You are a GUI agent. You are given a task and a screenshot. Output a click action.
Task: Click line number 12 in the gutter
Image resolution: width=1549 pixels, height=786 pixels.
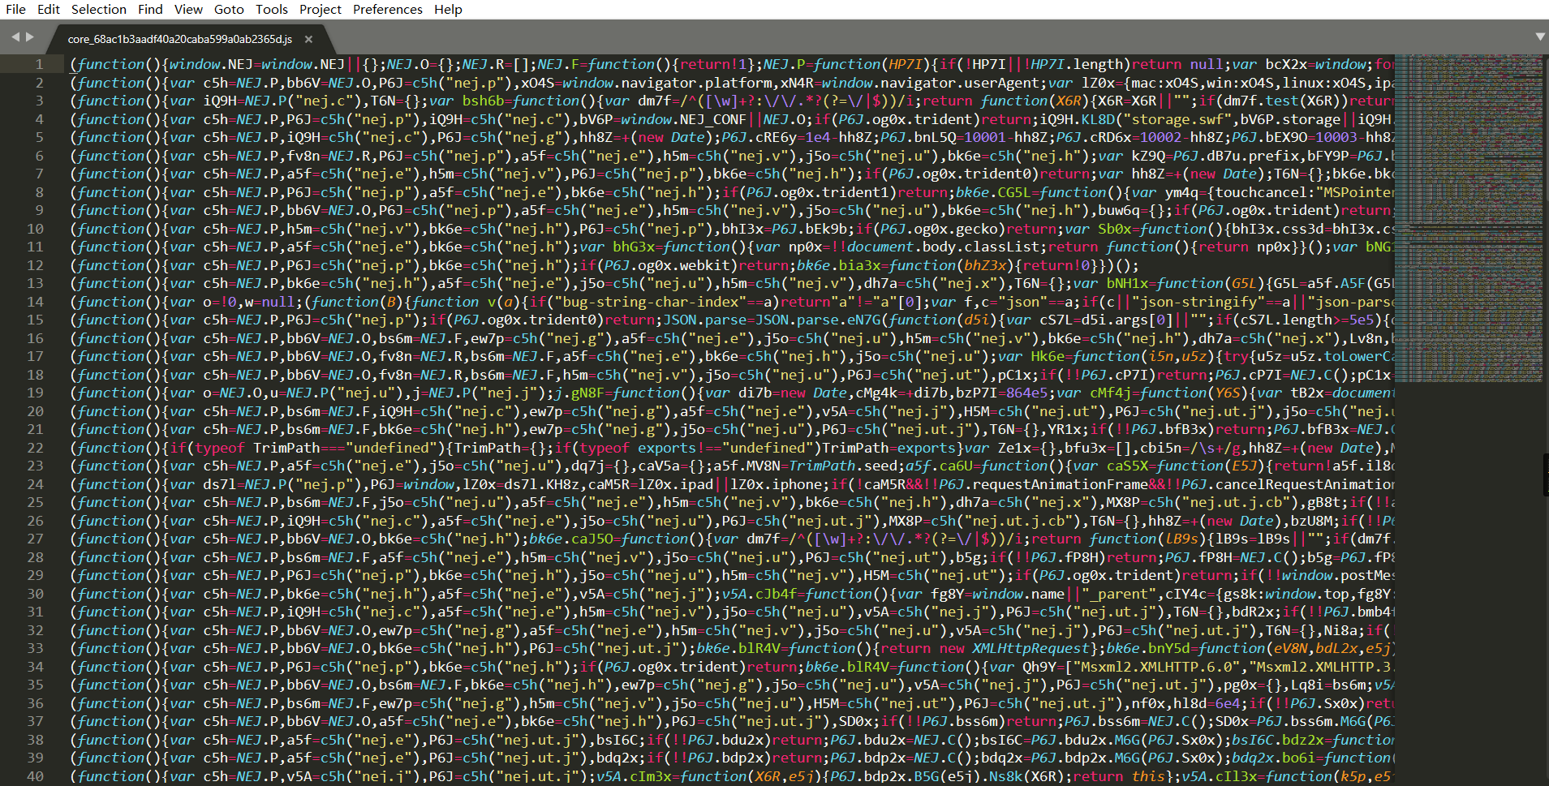coord(35,265)
